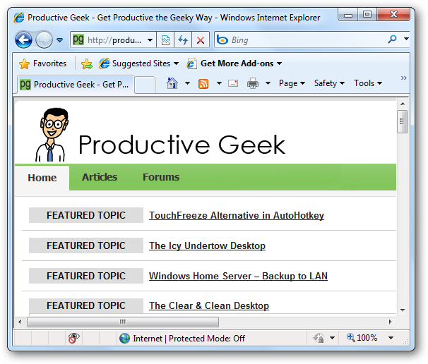Image resolution: width=428 pixels, height=364 pixels.
Task: Open Suggested Sites dropdown
Action: click(x=139, y=63)
